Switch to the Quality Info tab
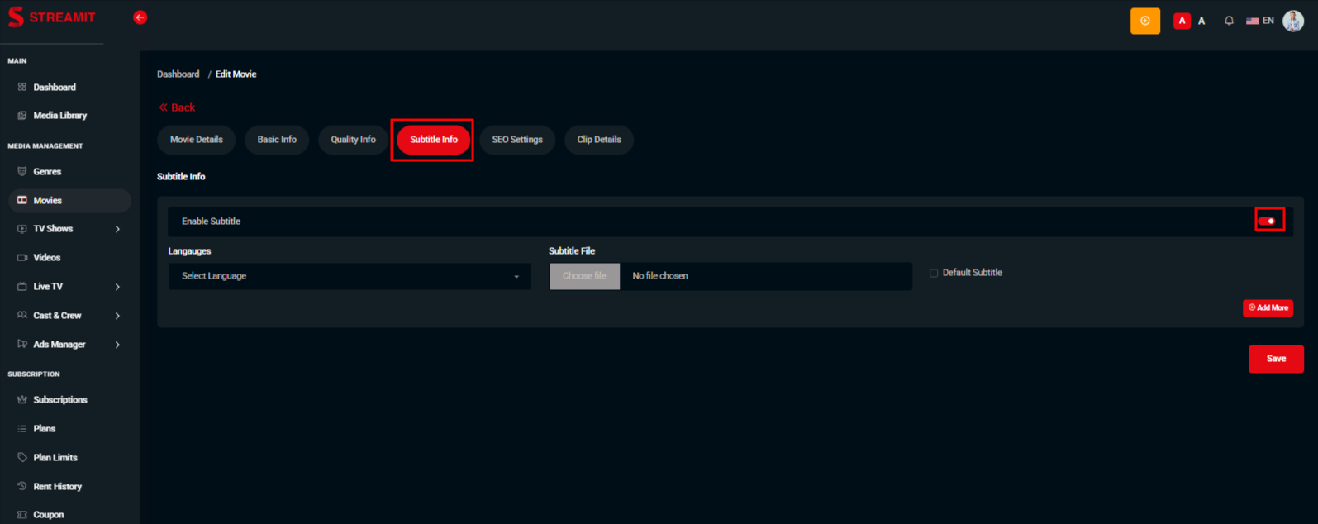The width and height of the screenshot is (1318, 524). pos(353,140)
